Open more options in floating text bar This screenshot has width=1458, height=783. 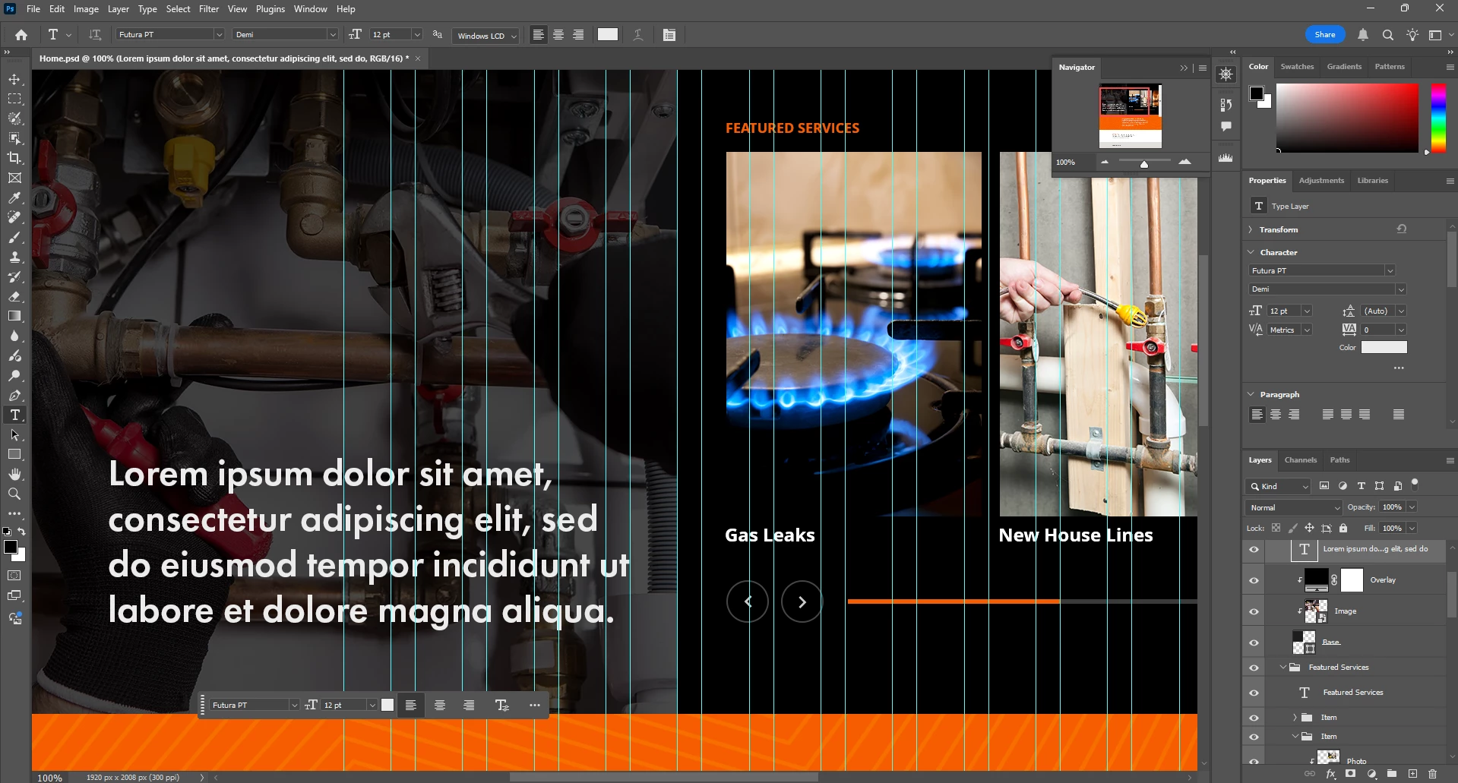535,705
